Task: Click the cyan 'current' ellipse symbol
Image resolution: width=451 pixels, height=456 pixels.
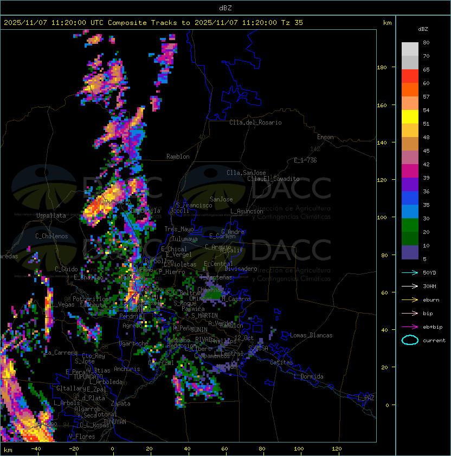Action: 410,340
